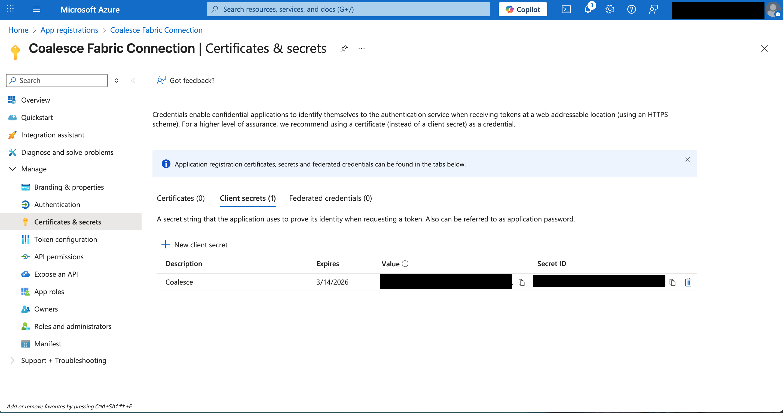783x413 pixels.
Task: Open the notifications bell
Action: pyautogui.click(x=588, y=10)
